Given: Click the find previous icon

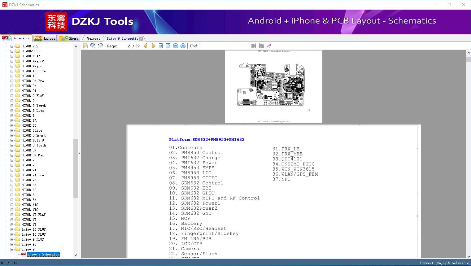Looking at the screenshot, I should (x=254, y=46).
